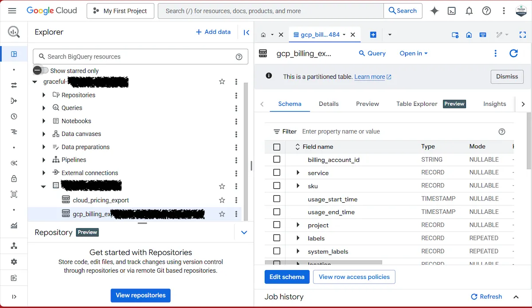
Task: Open the Learn more link
Action: tap(373, 77)
